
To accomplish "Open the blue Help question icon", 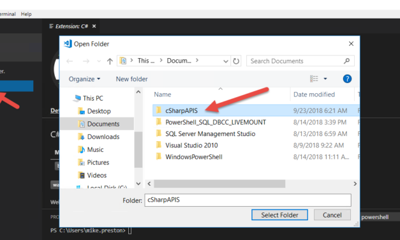I will click(x=347, y=79).
